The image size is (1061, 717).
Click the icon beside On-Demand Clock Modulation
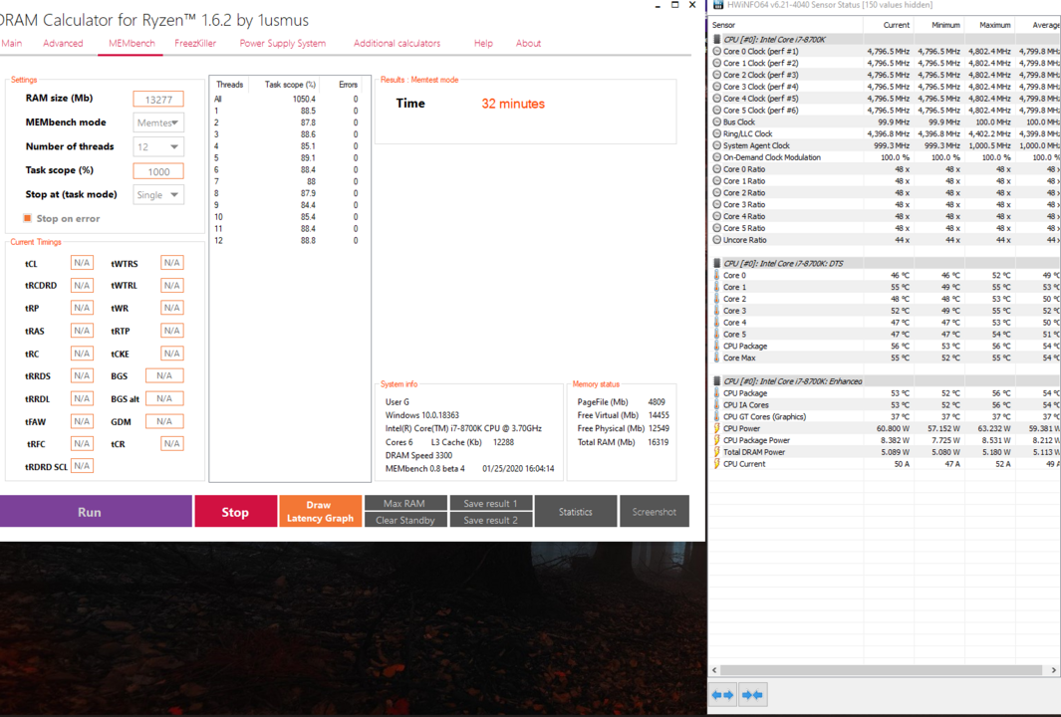point(717,157)
